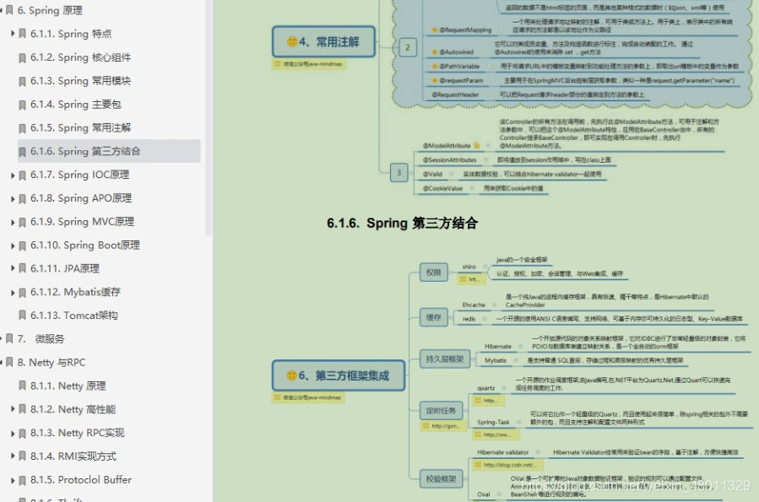Click bookmark icon for 6.1.6. Spring 第三方结合
The width and height of the screenshot is (759, 502).
click(22, 151)
